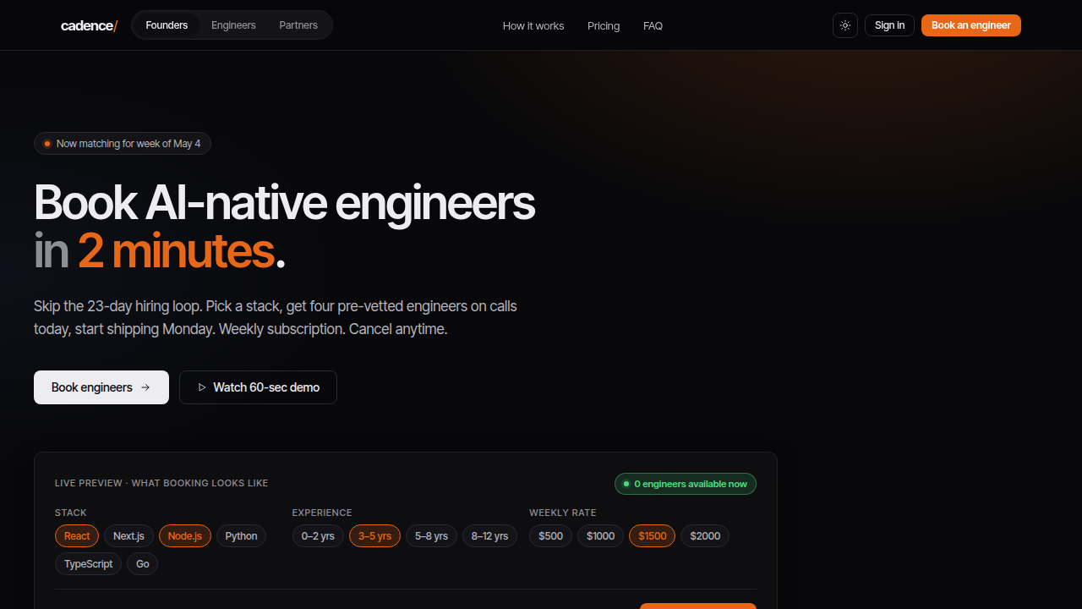
Task: Select the Go stack chip
Action: [142, 564]
